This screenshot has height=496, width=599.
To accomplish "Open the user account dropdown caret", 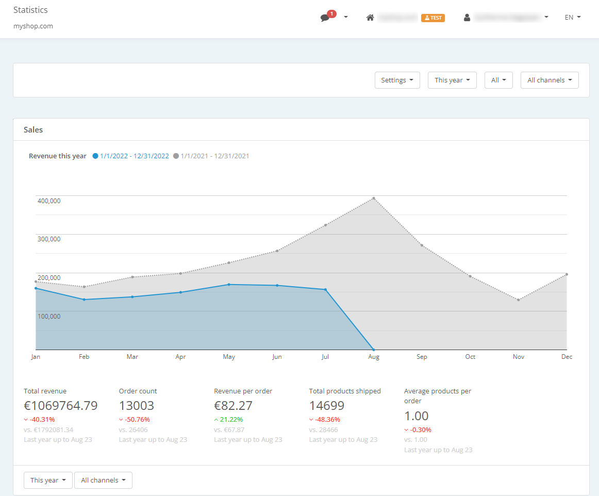I will click(546, 17).
